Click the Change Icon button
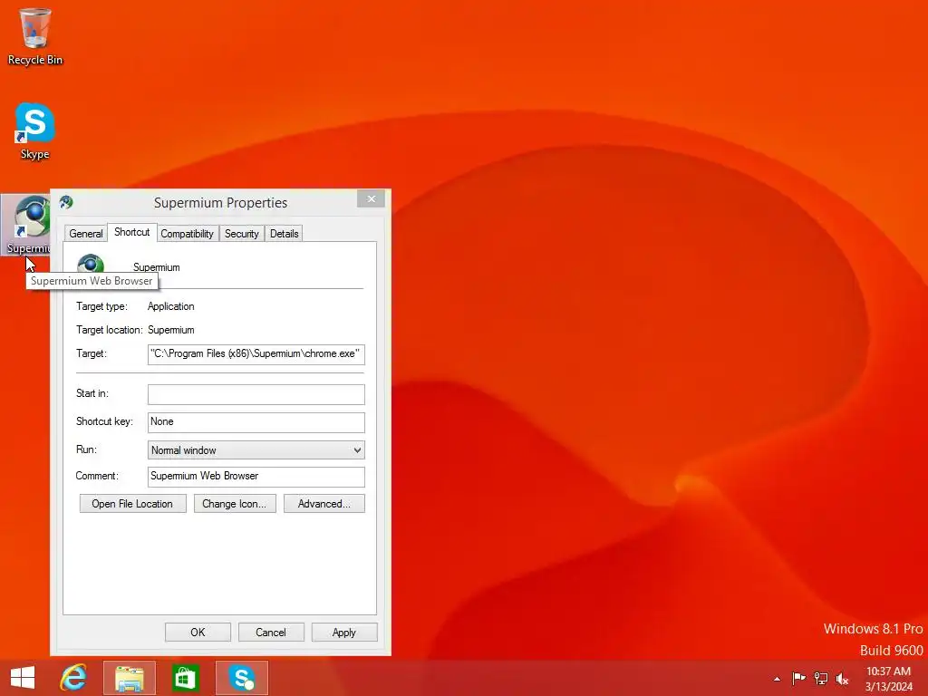 pyautogui.click(x=235, y=504)
